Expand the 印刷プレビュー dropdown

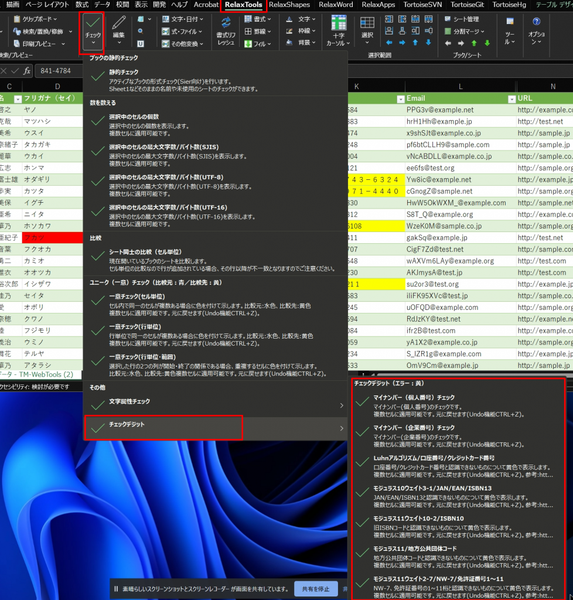[x=63, y=43]
